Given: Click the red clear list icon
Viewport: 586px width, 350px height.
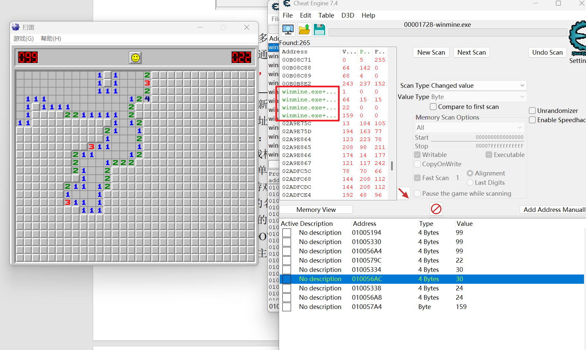Looking at the screenshot, I should (436, 209).
